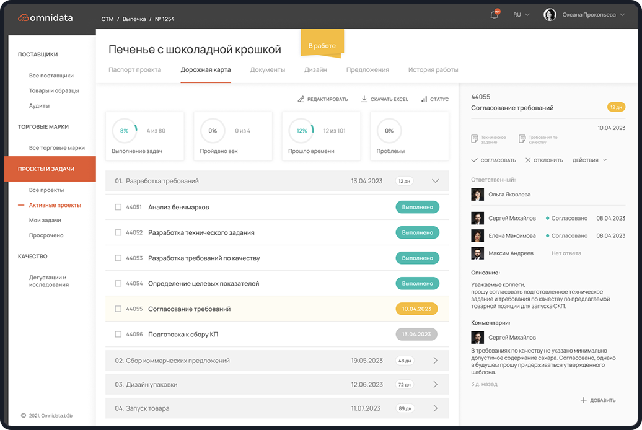Click the Статус bar chart icon
The width and height of the screenshot is (642, 430).
coord(424,99)
